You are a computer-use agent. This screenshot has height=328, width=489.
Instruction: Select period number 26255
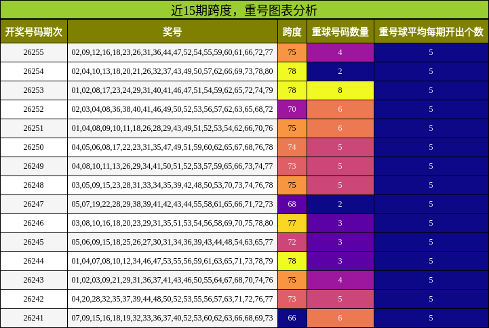click(x=34, y=52)
